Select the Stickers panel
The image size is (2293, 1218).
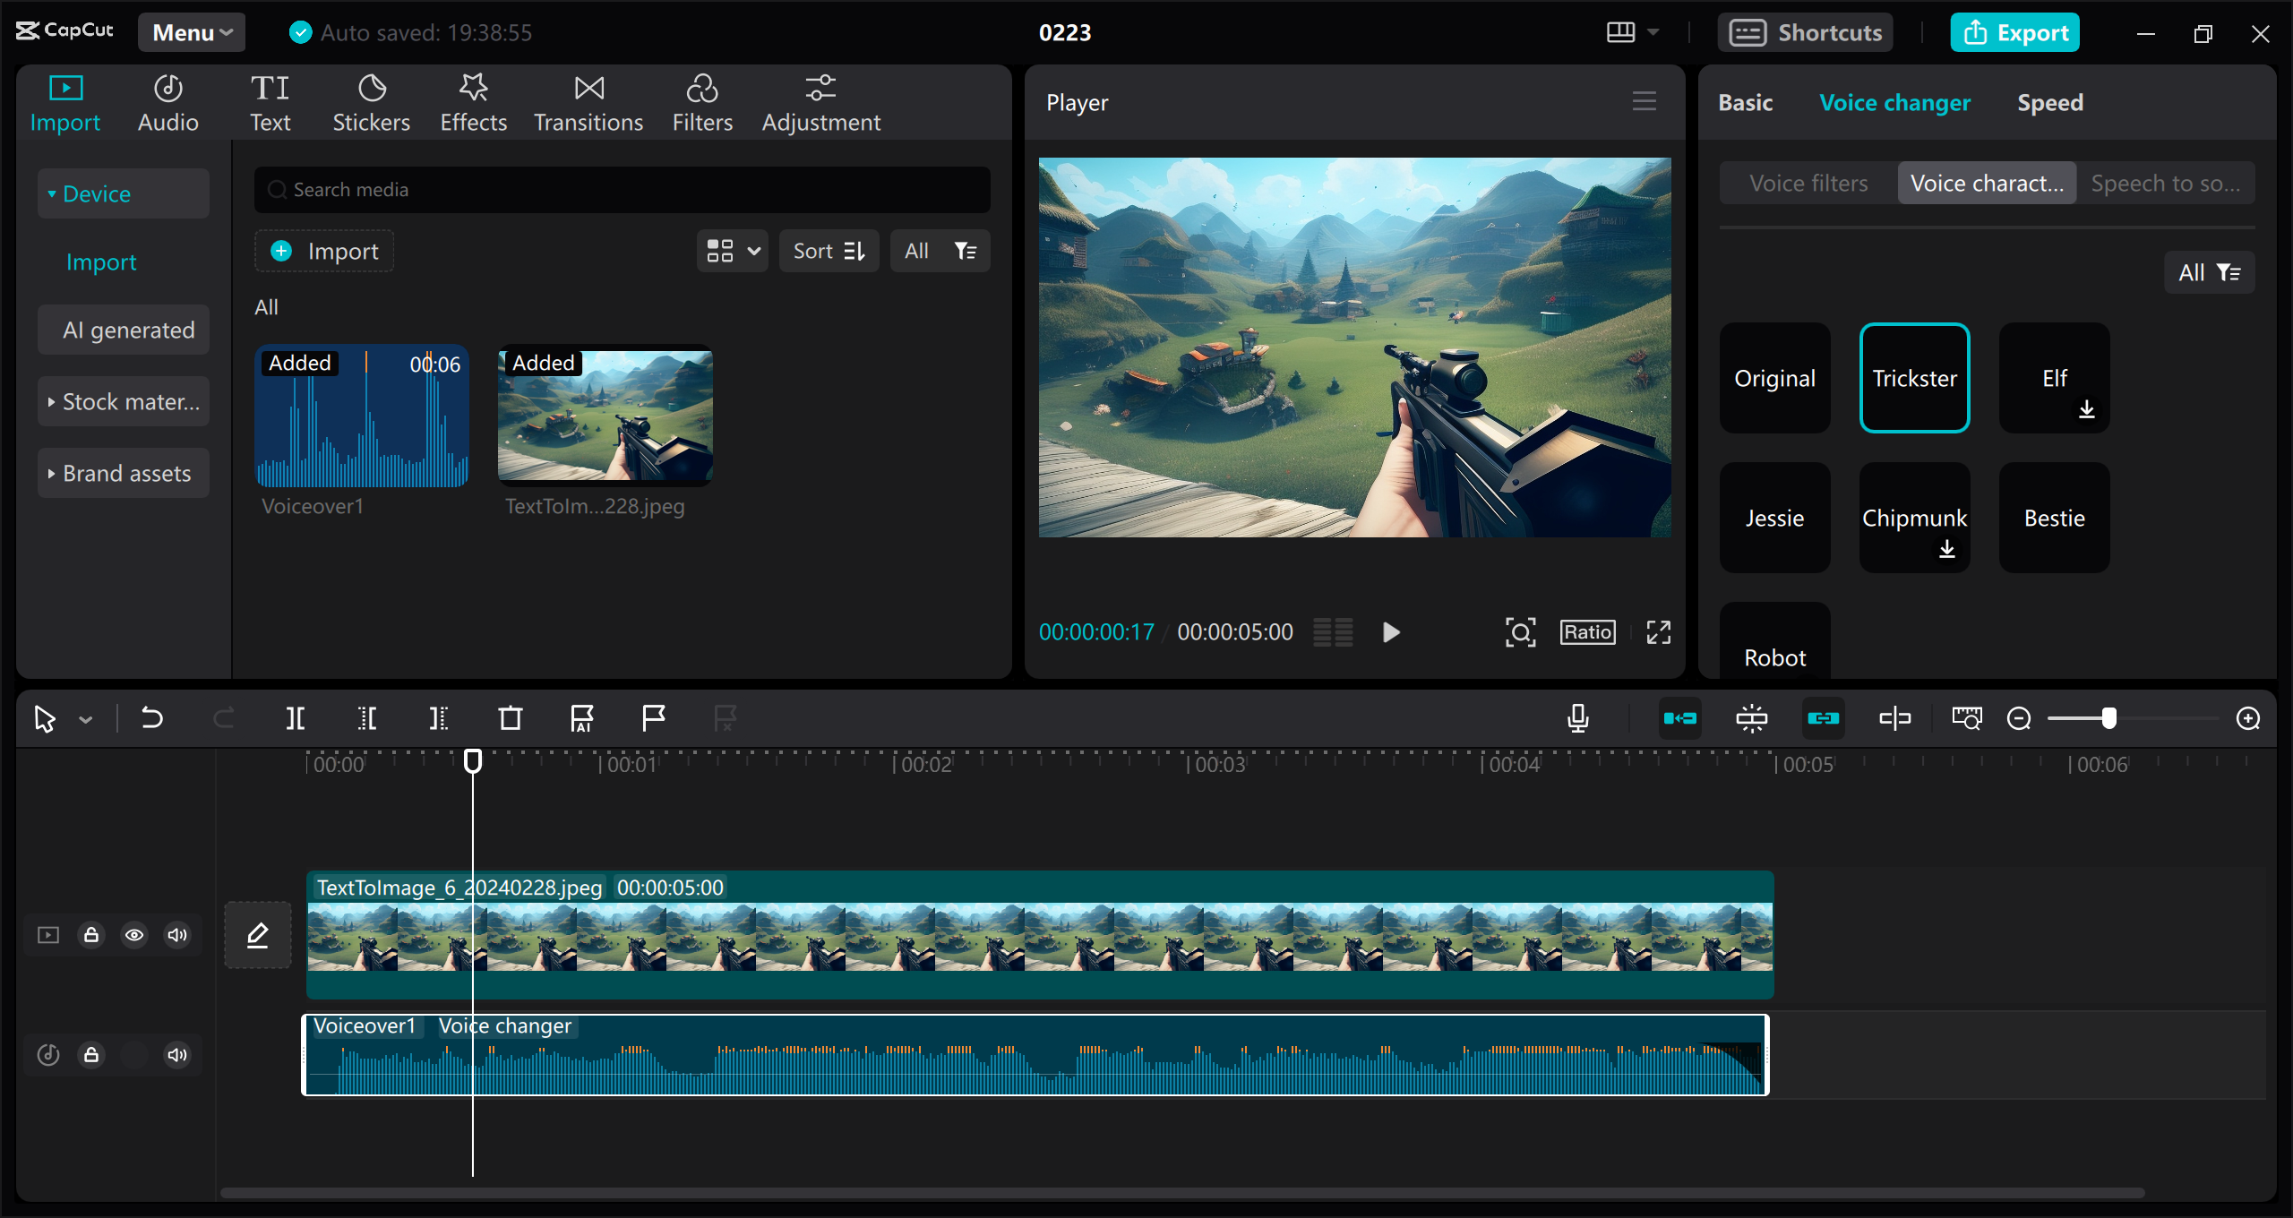point(371,101)
